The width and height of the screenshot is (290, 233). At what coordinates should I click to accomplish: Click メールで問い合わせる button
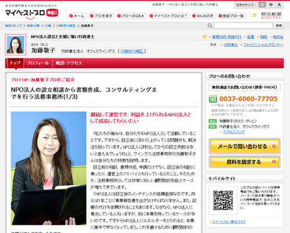tap(245, 146)
